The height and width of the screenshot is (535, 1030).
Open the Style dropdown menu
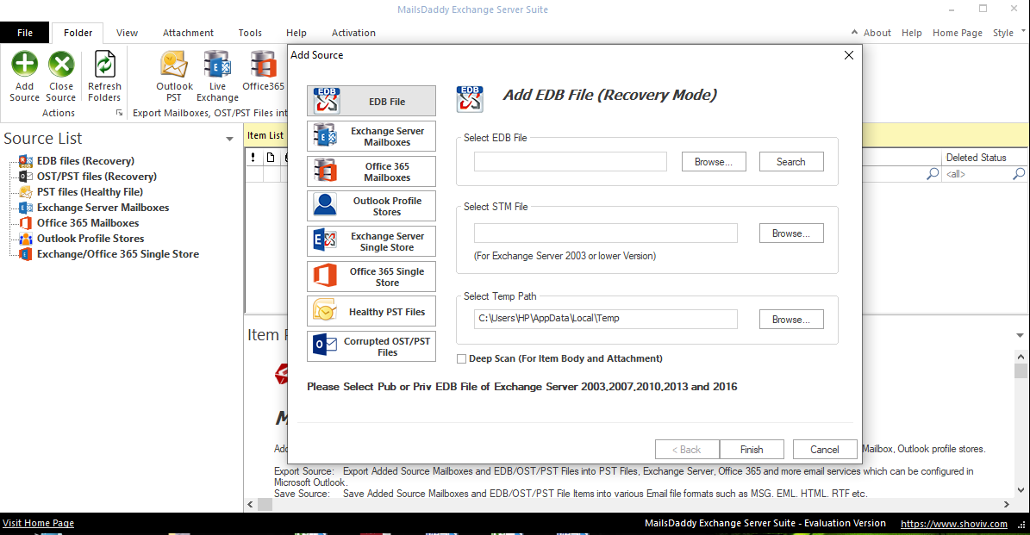click(x=1008, y=33)
